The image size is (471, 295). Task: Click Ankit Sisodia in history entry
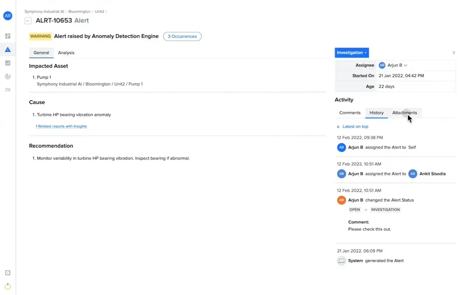pos(432,174)
